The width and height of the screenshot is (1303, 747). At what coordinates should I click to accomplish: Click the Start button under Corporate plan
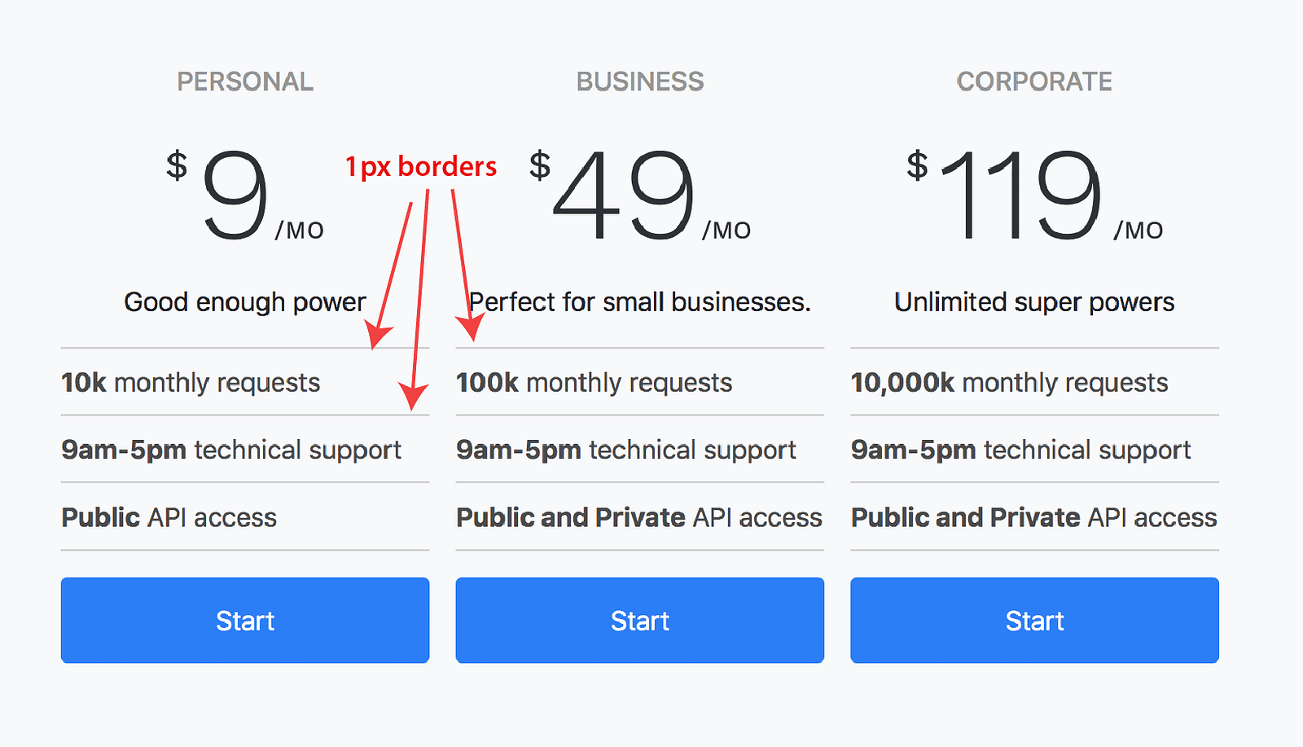click(1035, 620)
